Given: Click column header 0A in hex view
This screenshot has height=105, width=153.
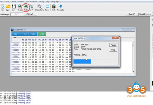Looking at the screenshot, I should [x=57, y=40].
